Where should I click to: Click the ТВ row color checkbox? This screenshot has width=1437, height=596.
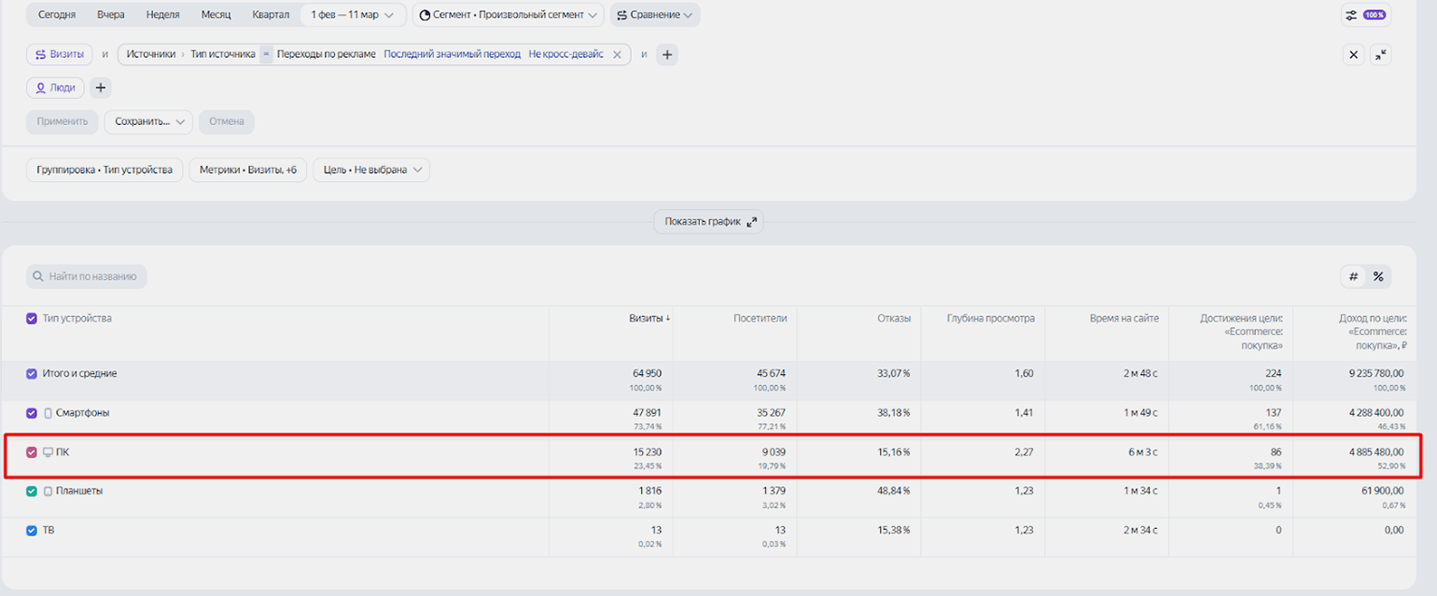(32, 531)
